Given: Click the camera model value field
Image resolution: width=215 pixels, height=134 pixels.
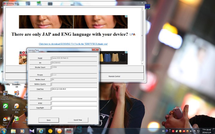Looking at the screenshot, I should [x=74, y=58].
